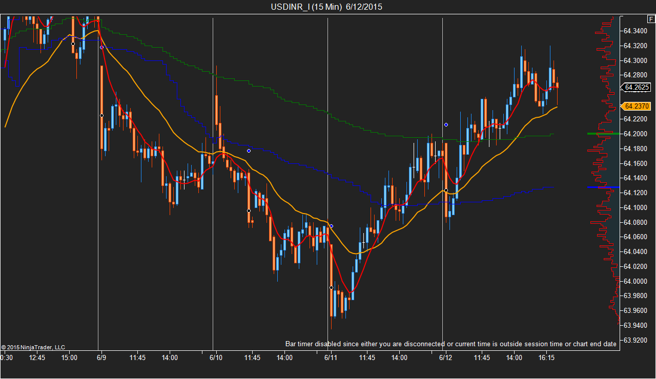This screenshot has width=656, height=379.
Task: Click the 64.1800 price axis label
Action: pos(635,149)
